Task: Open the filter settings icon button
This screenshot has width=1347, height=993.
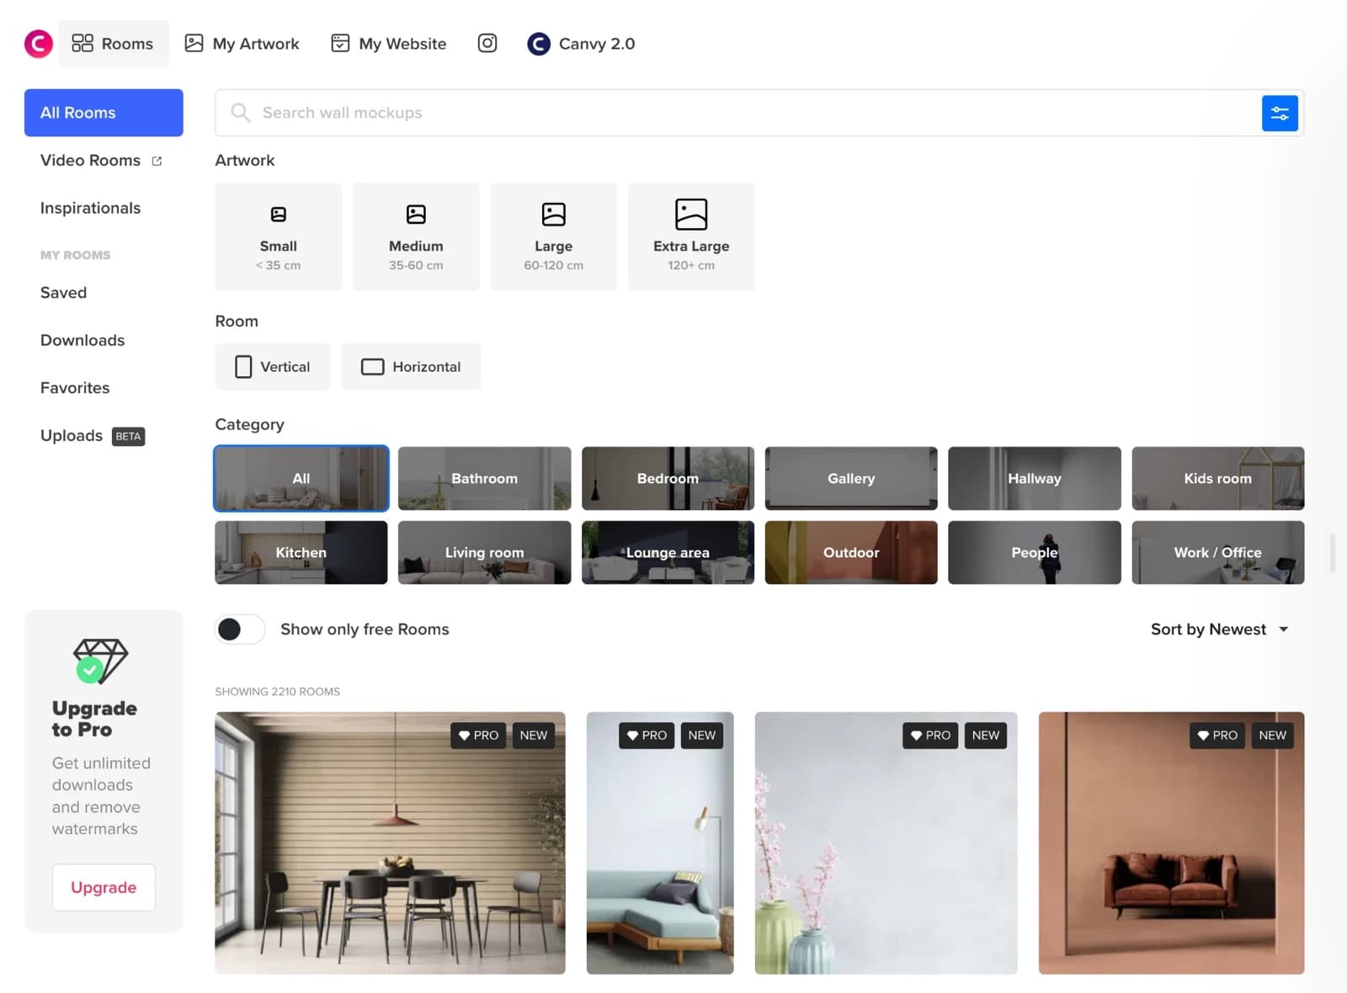Action: coord(1280,113)
